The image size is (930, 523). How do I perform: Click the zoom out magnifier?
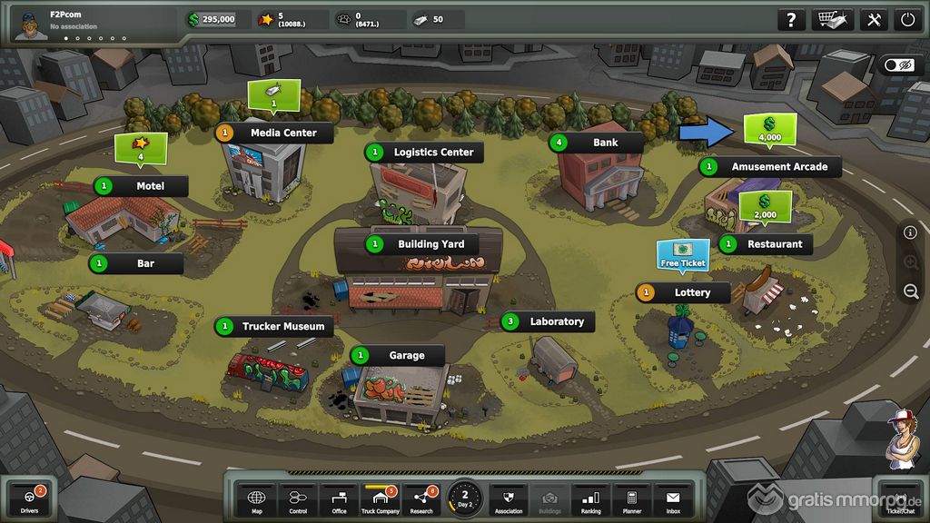tap(911, 291)
